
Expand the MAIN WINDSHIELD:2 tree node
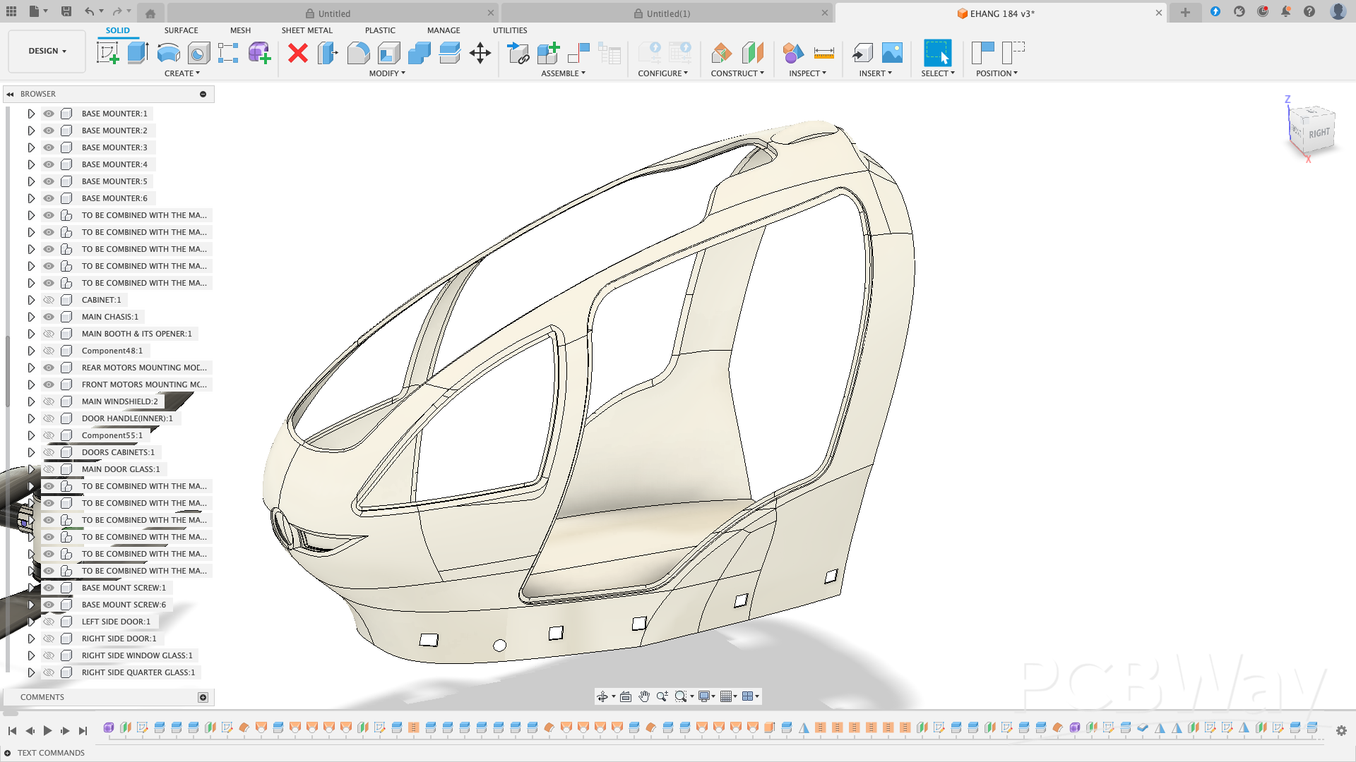31,401
